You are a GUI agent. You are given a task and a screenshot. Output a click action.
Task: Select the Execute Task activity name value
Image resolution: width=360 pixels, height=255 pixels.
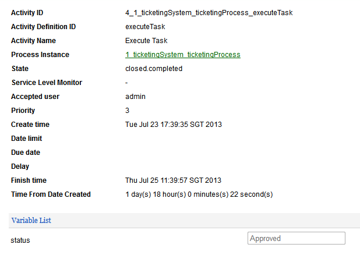tap(146, 41)
